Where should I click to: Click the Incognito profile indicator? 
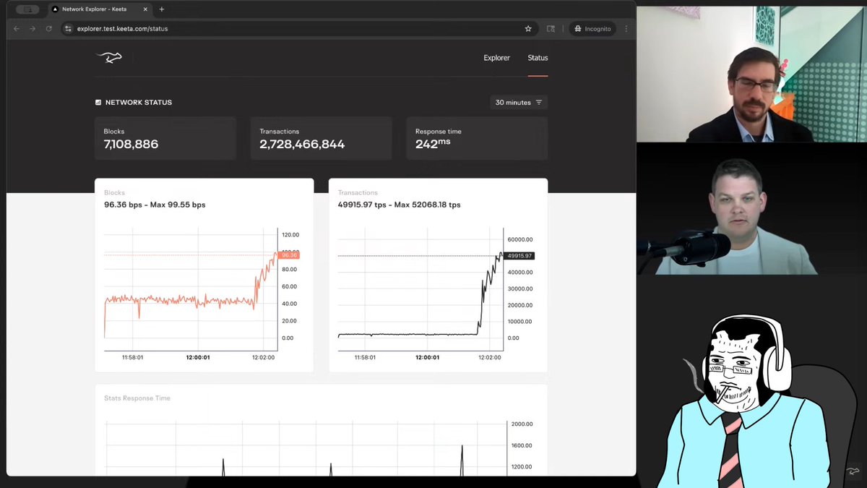[x=592, y=28]
